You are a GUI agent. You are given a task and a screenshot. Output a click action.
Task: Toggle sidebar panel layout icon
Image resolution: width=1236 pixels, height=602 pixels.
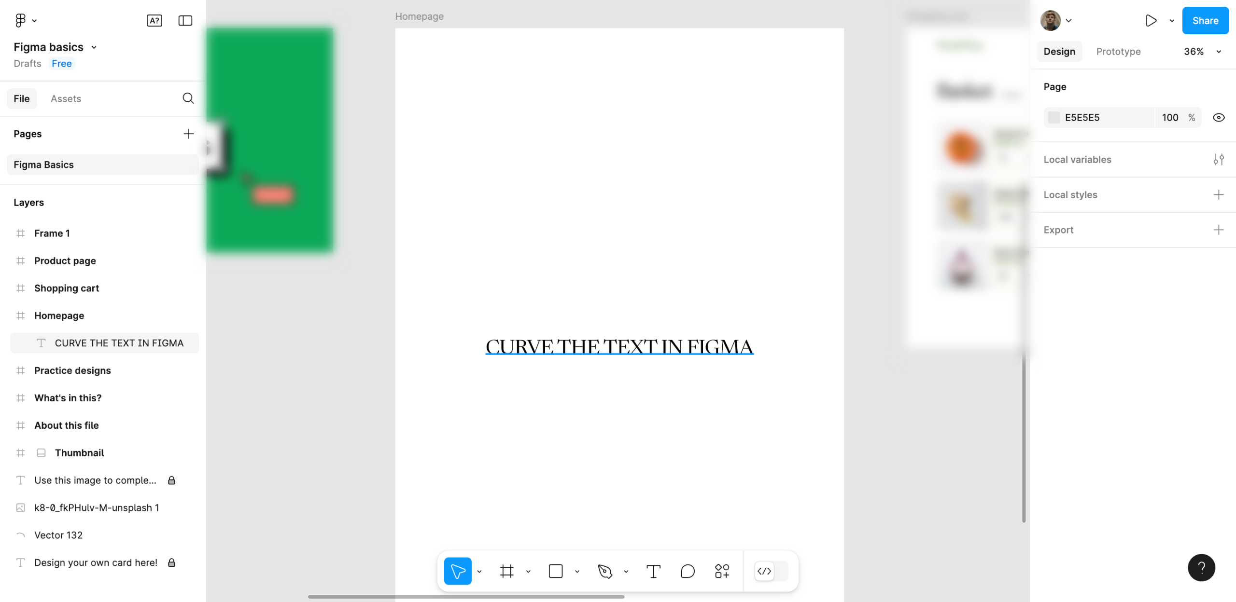tap(185, 20)
